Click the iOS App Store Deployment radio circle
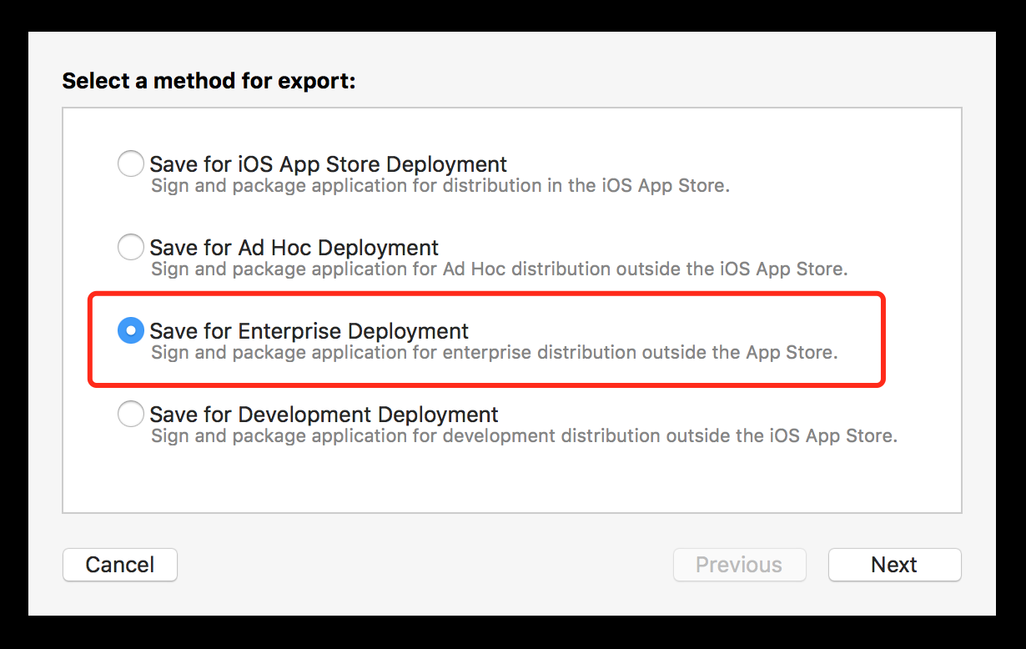 pyautogui.click(x=131, y=164)
